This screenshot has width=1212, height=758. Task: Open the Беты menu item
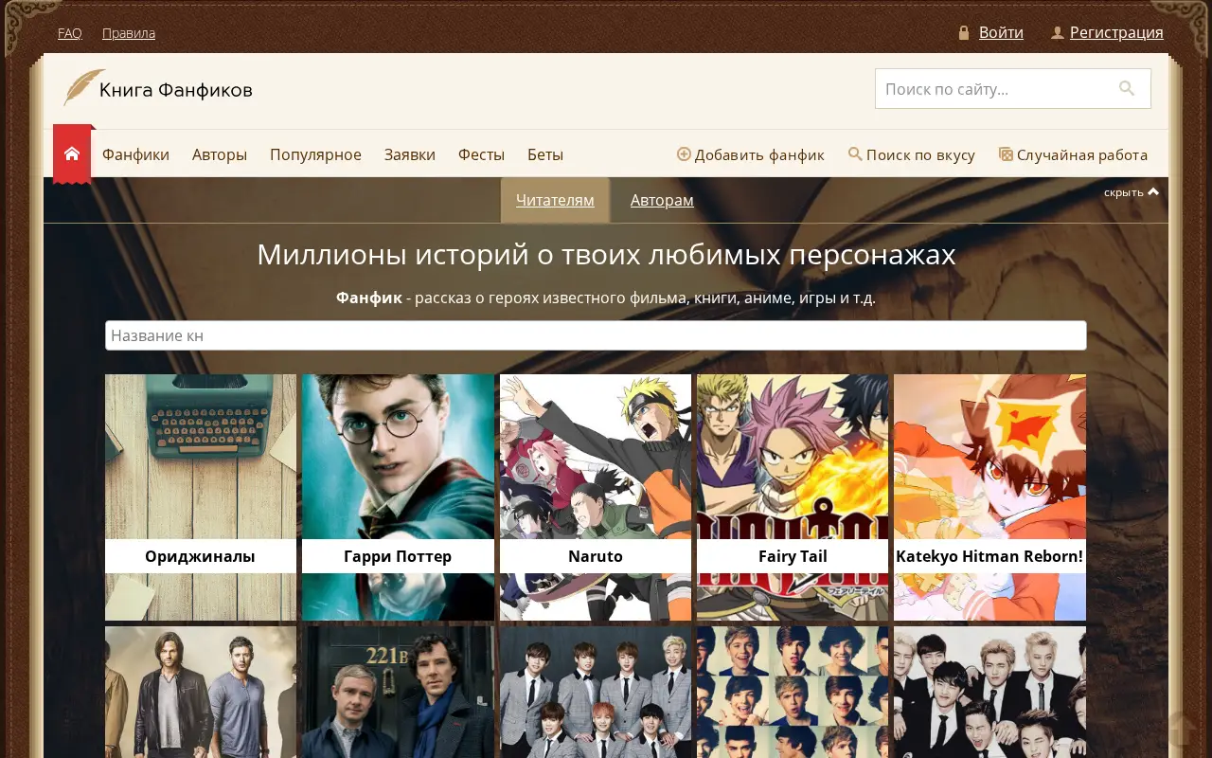click(545, 154)
